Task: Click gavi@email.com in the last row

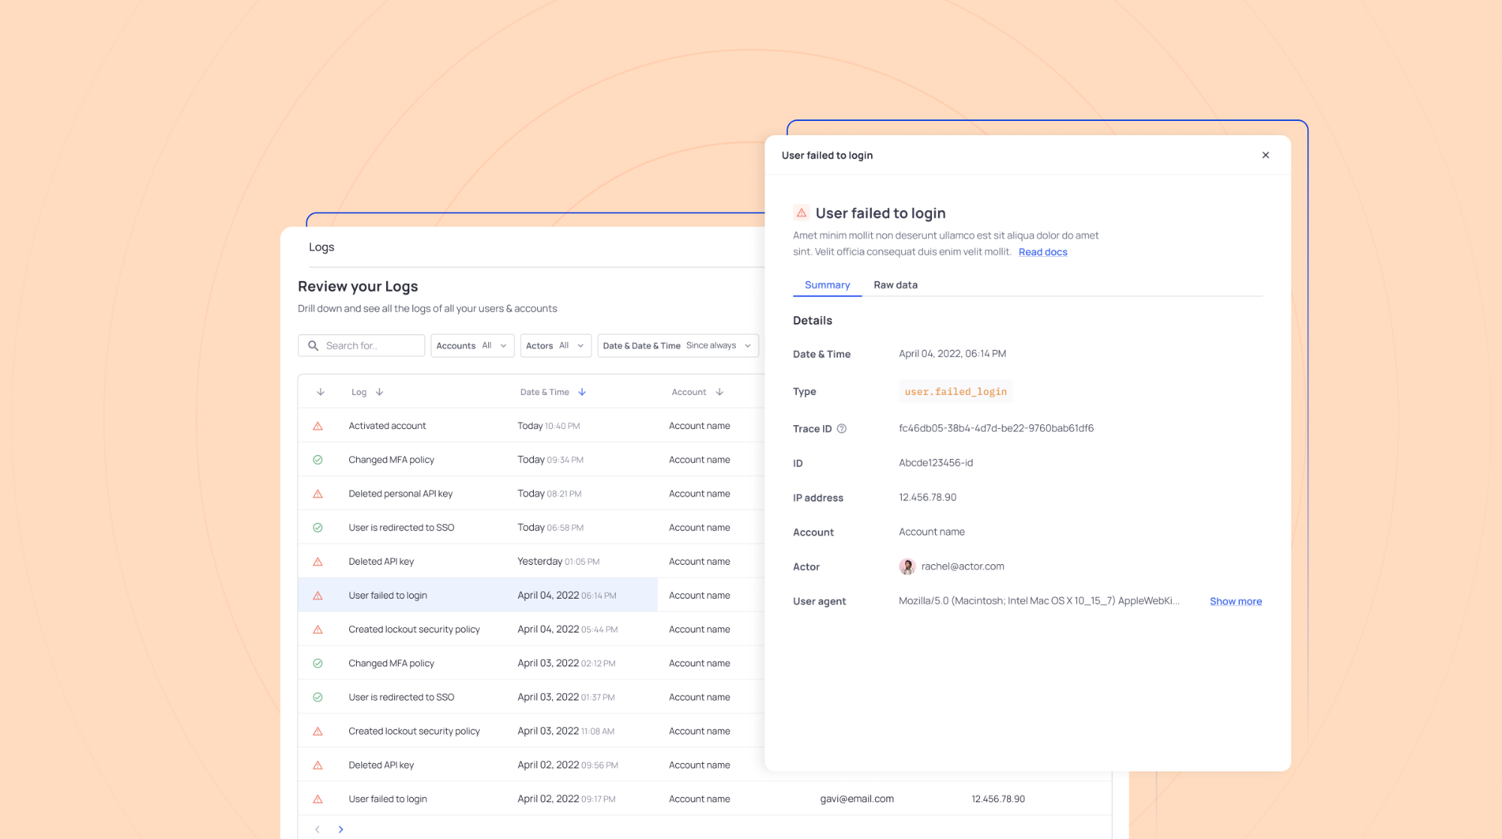Action: pos(857,799)
